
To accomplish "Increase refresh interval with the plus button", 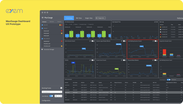I will pyautogui.click(x=61, y=96).
